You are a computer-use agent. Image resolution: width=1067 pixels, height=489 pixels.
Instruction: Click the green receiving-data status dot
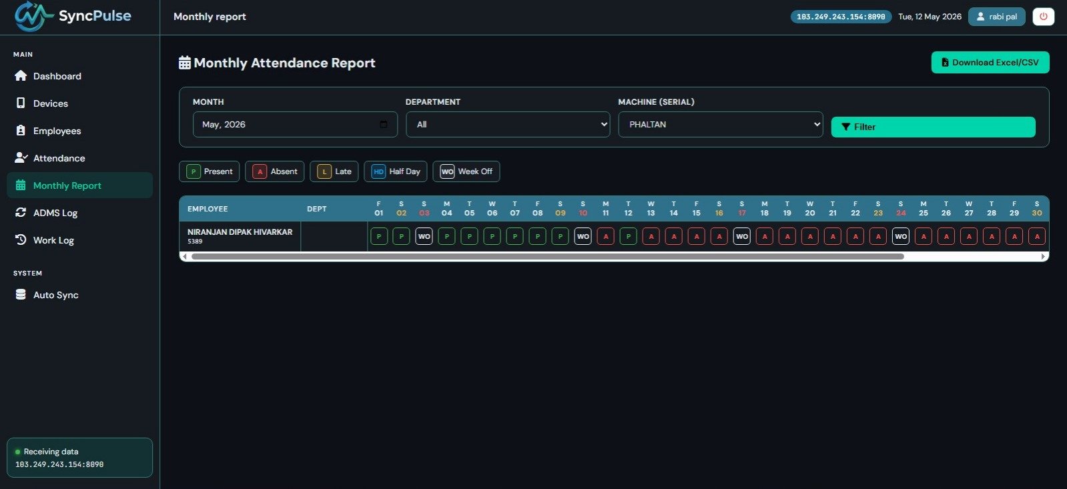point(17,452)
